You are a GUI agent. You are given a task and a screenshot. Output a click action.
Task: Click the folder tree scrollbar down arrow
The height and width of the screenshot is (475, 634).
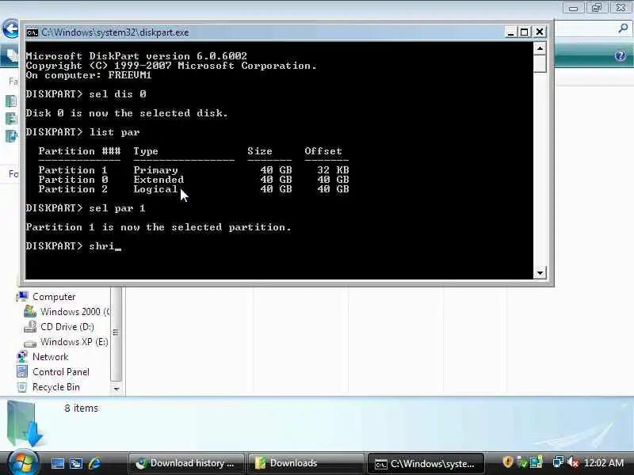tap(116, 389)
